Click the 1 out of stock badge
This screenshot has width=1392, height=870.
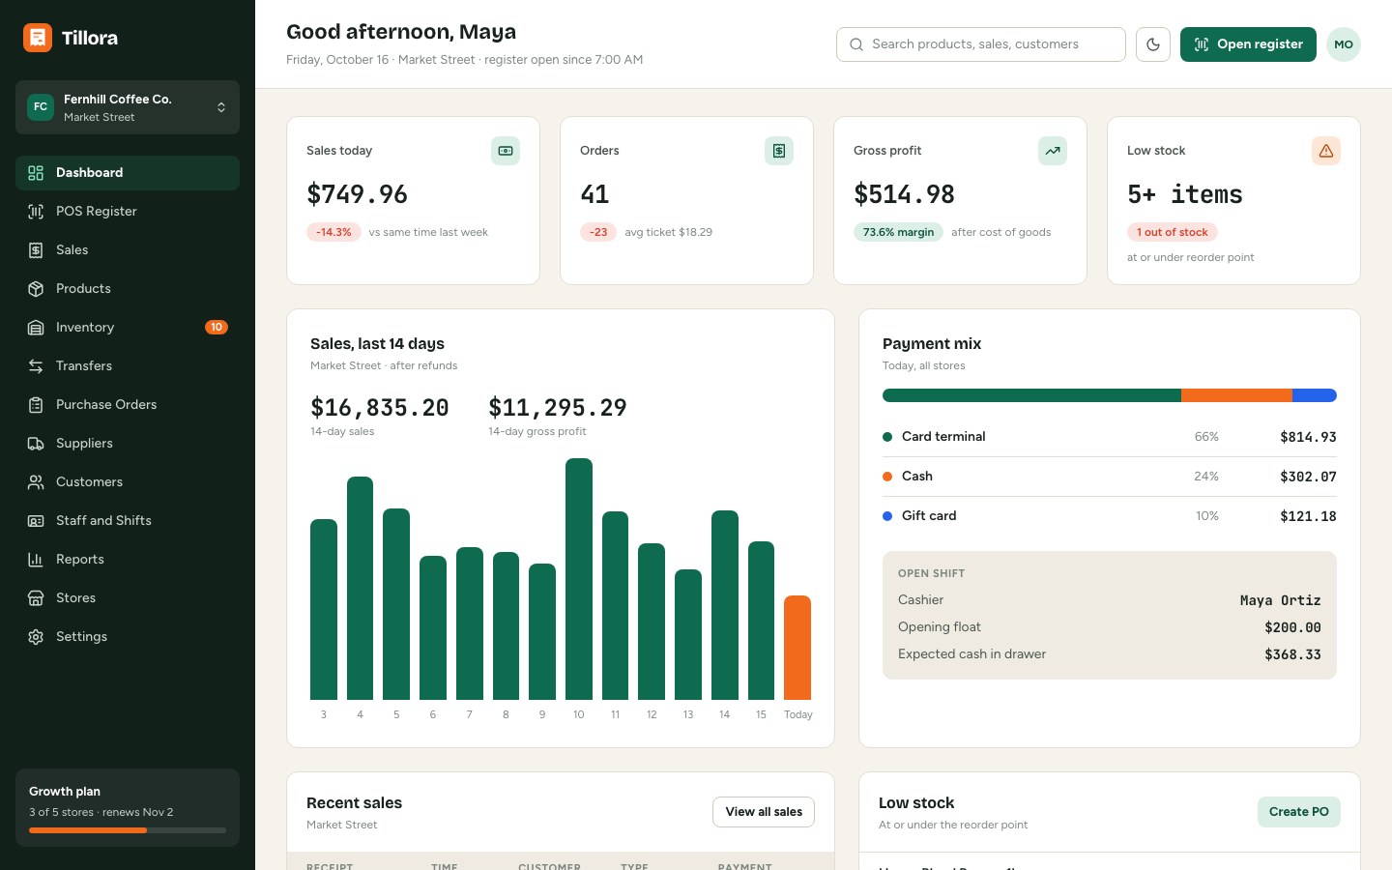1173,232
